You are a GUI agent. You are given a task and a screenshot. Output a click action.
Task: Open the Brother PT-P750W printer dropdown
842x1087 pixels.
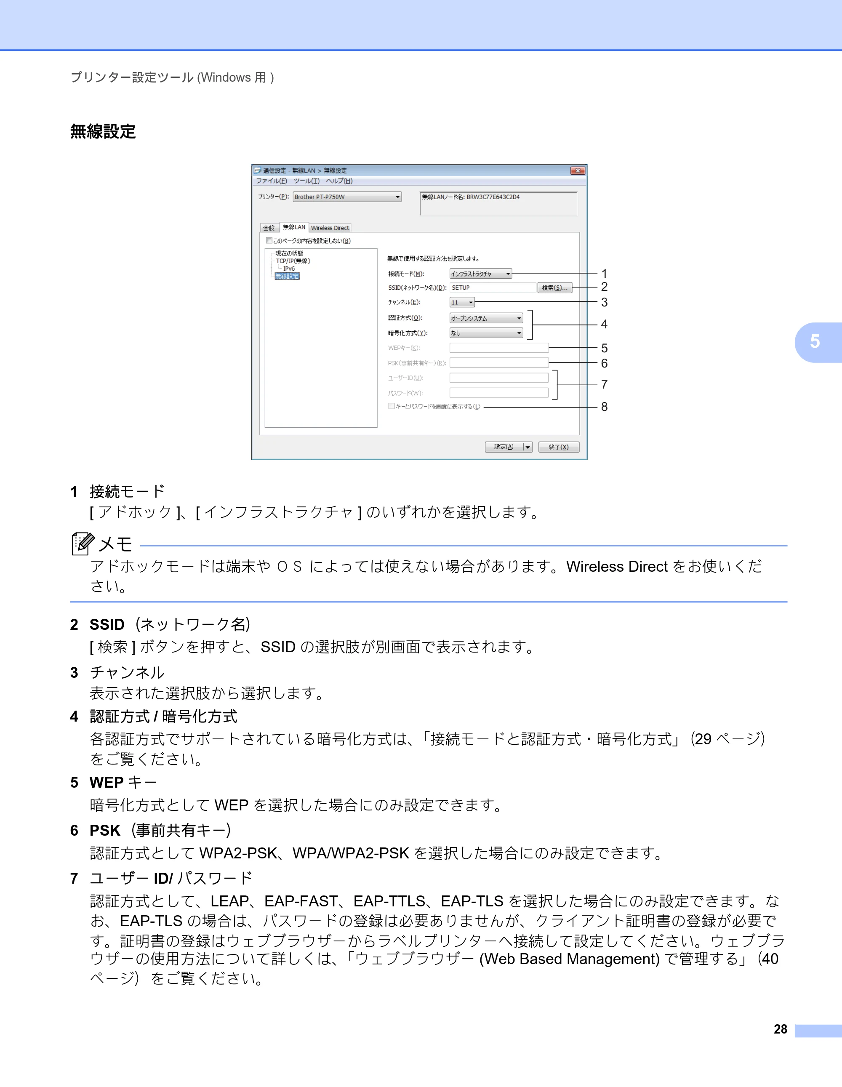click(347, 197)
